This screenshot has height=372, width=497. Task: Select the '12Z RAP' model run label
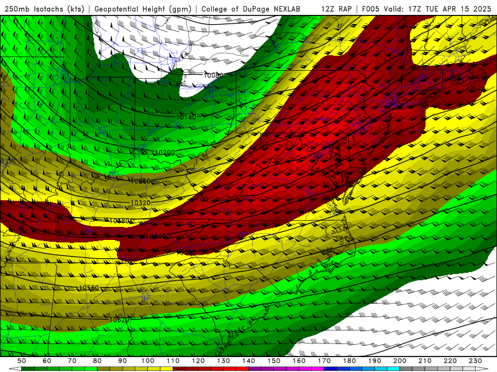[336, 9]
